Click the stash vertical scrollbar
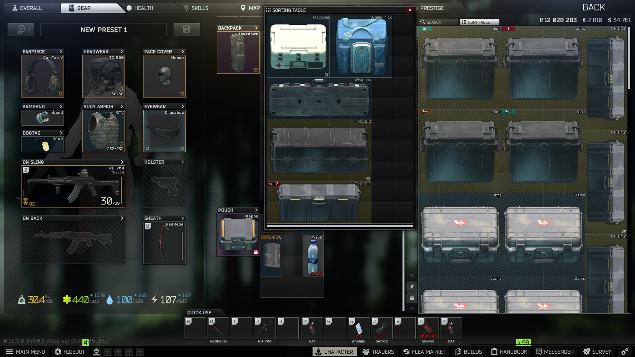The width and height of the screenshot is (635, 357). [x=629, y=58]
